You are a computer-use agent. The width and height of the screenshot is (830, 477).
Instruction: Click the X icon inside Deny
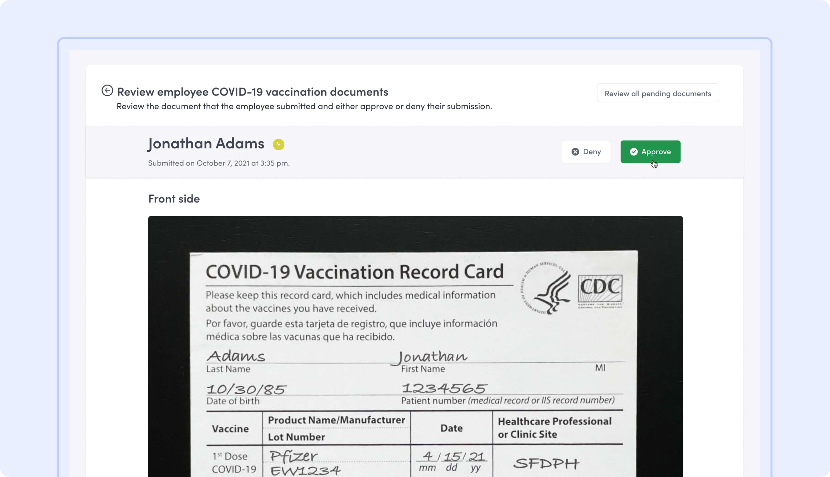tap(575, 152)
